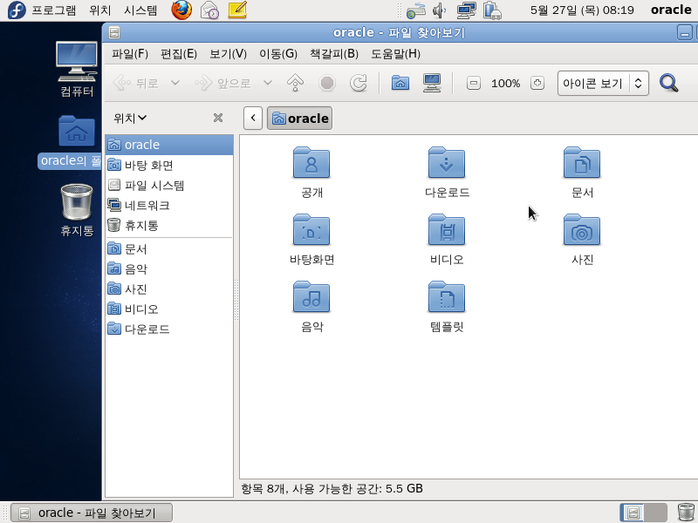This screenshot has height=523, width=698.
Task: Open the notes panel icon
Action: (x=237, y=10)
